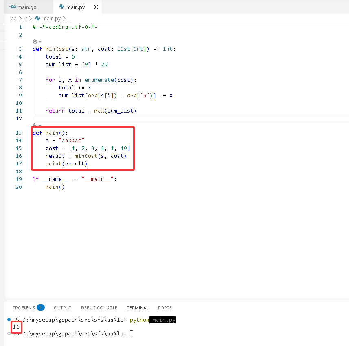
Task: Click '__name__' in the if statement
Action: tap(55, 179)
